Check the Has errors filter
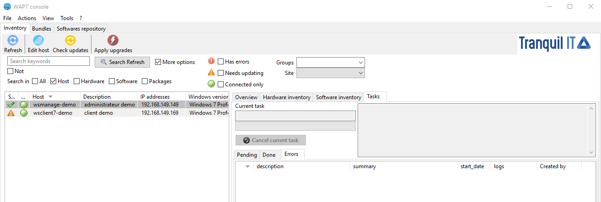Viewport: 601px width, 202px height. (221, 62)
